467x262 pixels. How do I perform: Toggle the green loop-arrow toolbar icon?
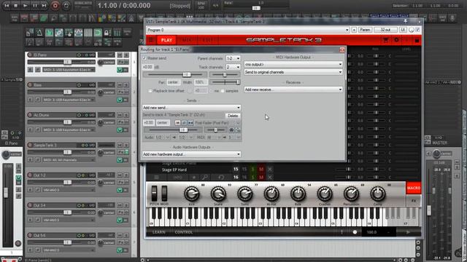click(x=98, y=32)
